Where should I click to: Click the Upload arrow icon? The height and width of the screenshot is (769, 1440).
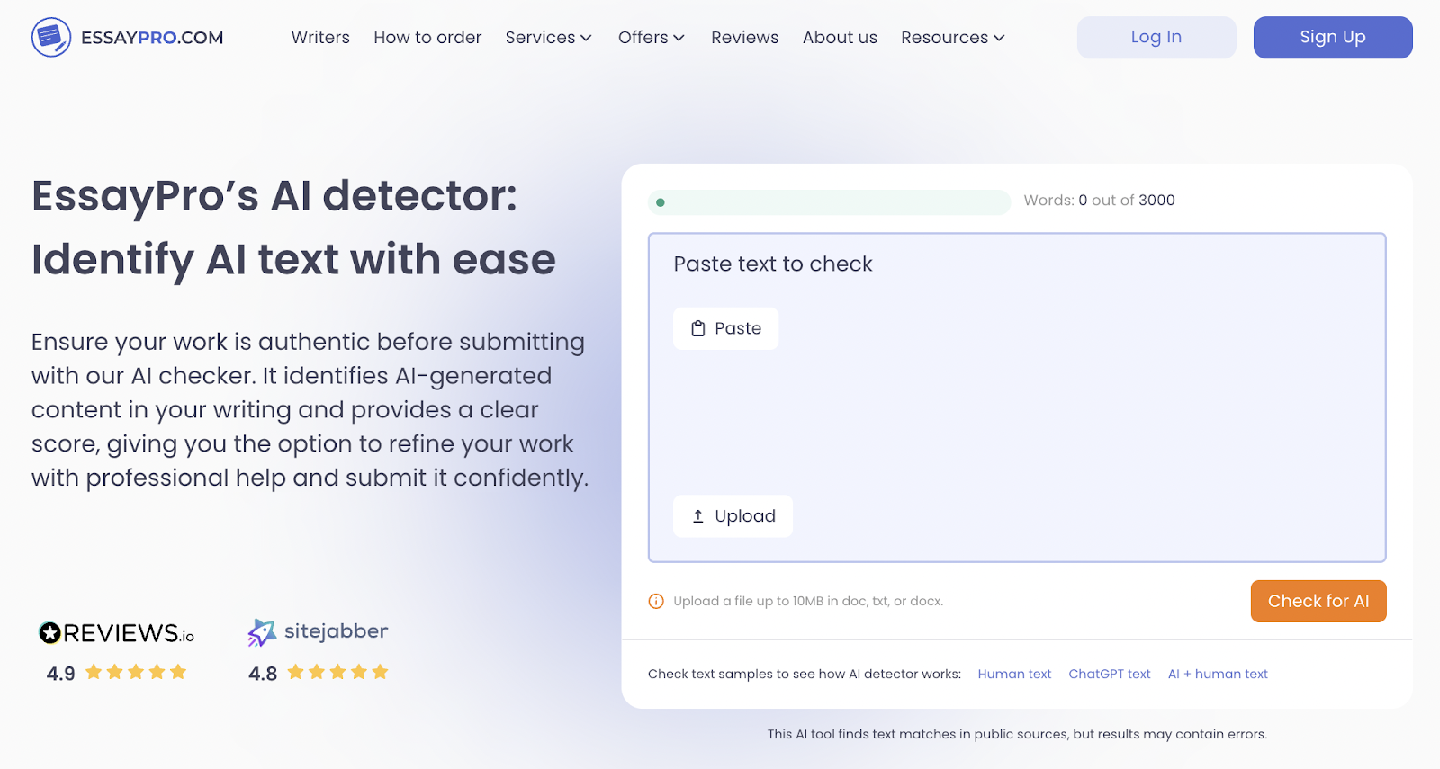[x=698, y=516]
